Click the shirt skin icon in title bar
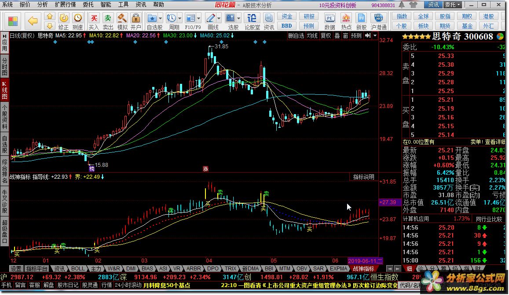 tap(413, 5)
